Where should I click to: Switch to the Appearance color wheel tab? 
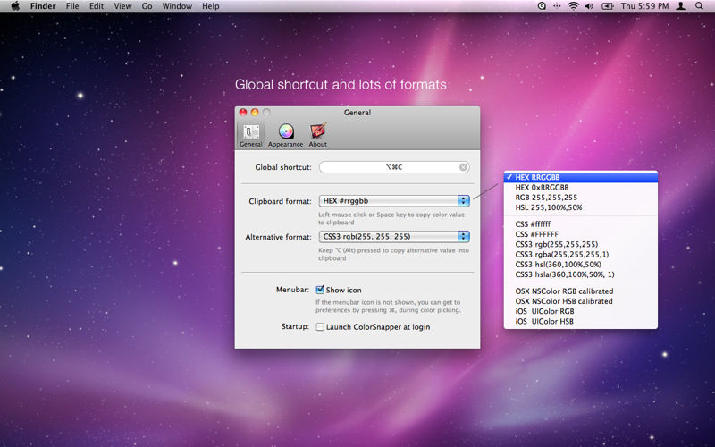pos(285,135)
